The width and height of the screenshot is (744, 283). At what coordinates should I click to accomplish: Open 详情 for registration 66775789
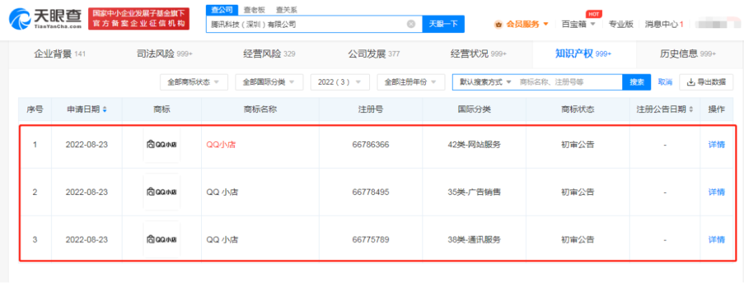tap(716, 240)
